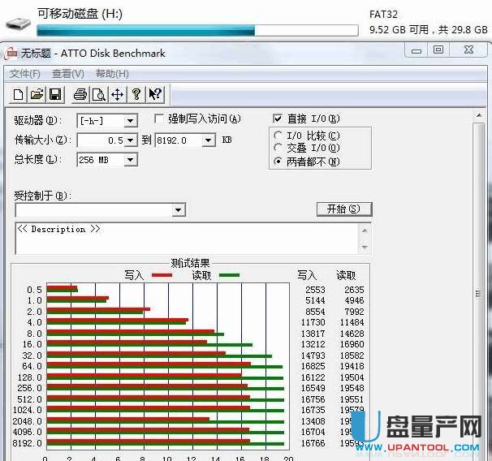Click the New file toolbar icon
The height and width of the screenshot is (461, 492).
pos(19,95)
